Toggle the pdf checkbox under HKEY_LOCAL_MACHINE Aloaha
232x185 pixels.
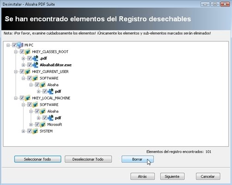[x=45, y=118]
